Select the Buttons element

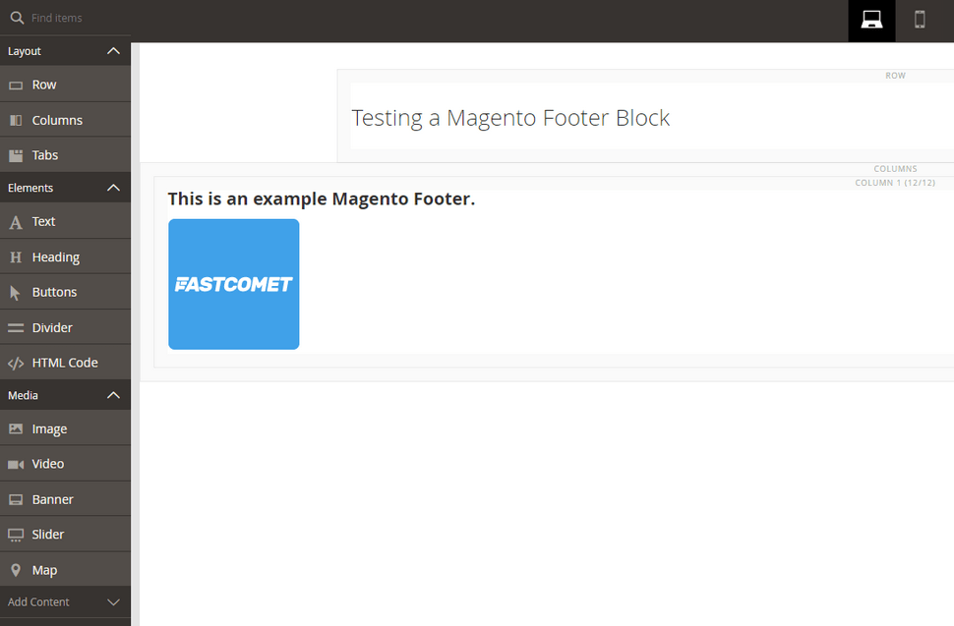pyautogui.click(x=65, y=292)
